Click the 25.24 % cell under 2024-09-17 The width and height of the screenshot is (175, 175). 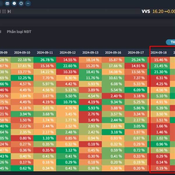tap(136, 60)
